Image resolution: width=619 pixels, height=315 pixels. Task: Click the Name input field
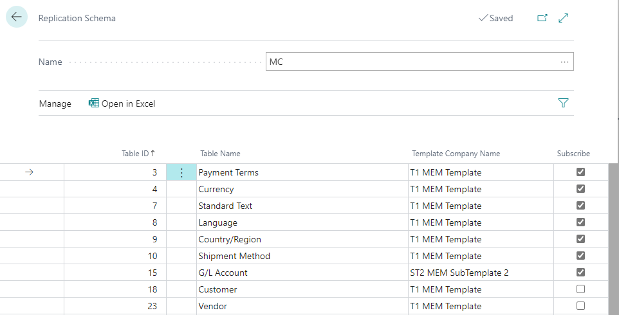(412, 62)
